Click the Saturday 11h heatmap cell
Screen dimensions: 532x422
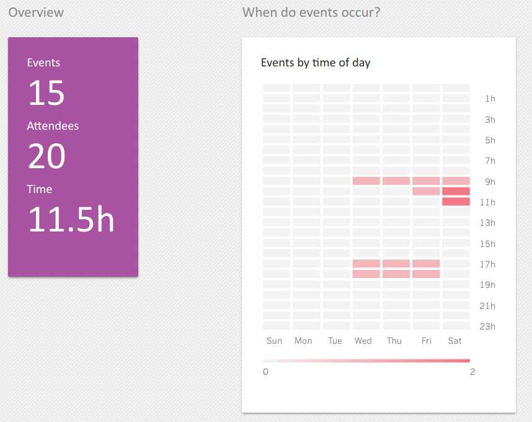tap(456, 202)
